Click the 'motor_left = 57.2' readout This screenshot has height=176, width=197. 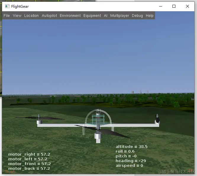click(28, 159)
